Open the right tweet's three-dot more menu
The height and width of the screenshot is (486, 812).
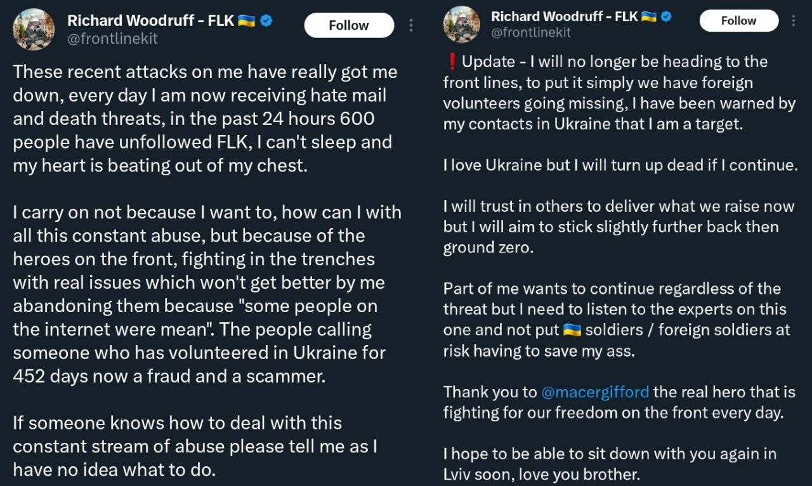point(793,20)
